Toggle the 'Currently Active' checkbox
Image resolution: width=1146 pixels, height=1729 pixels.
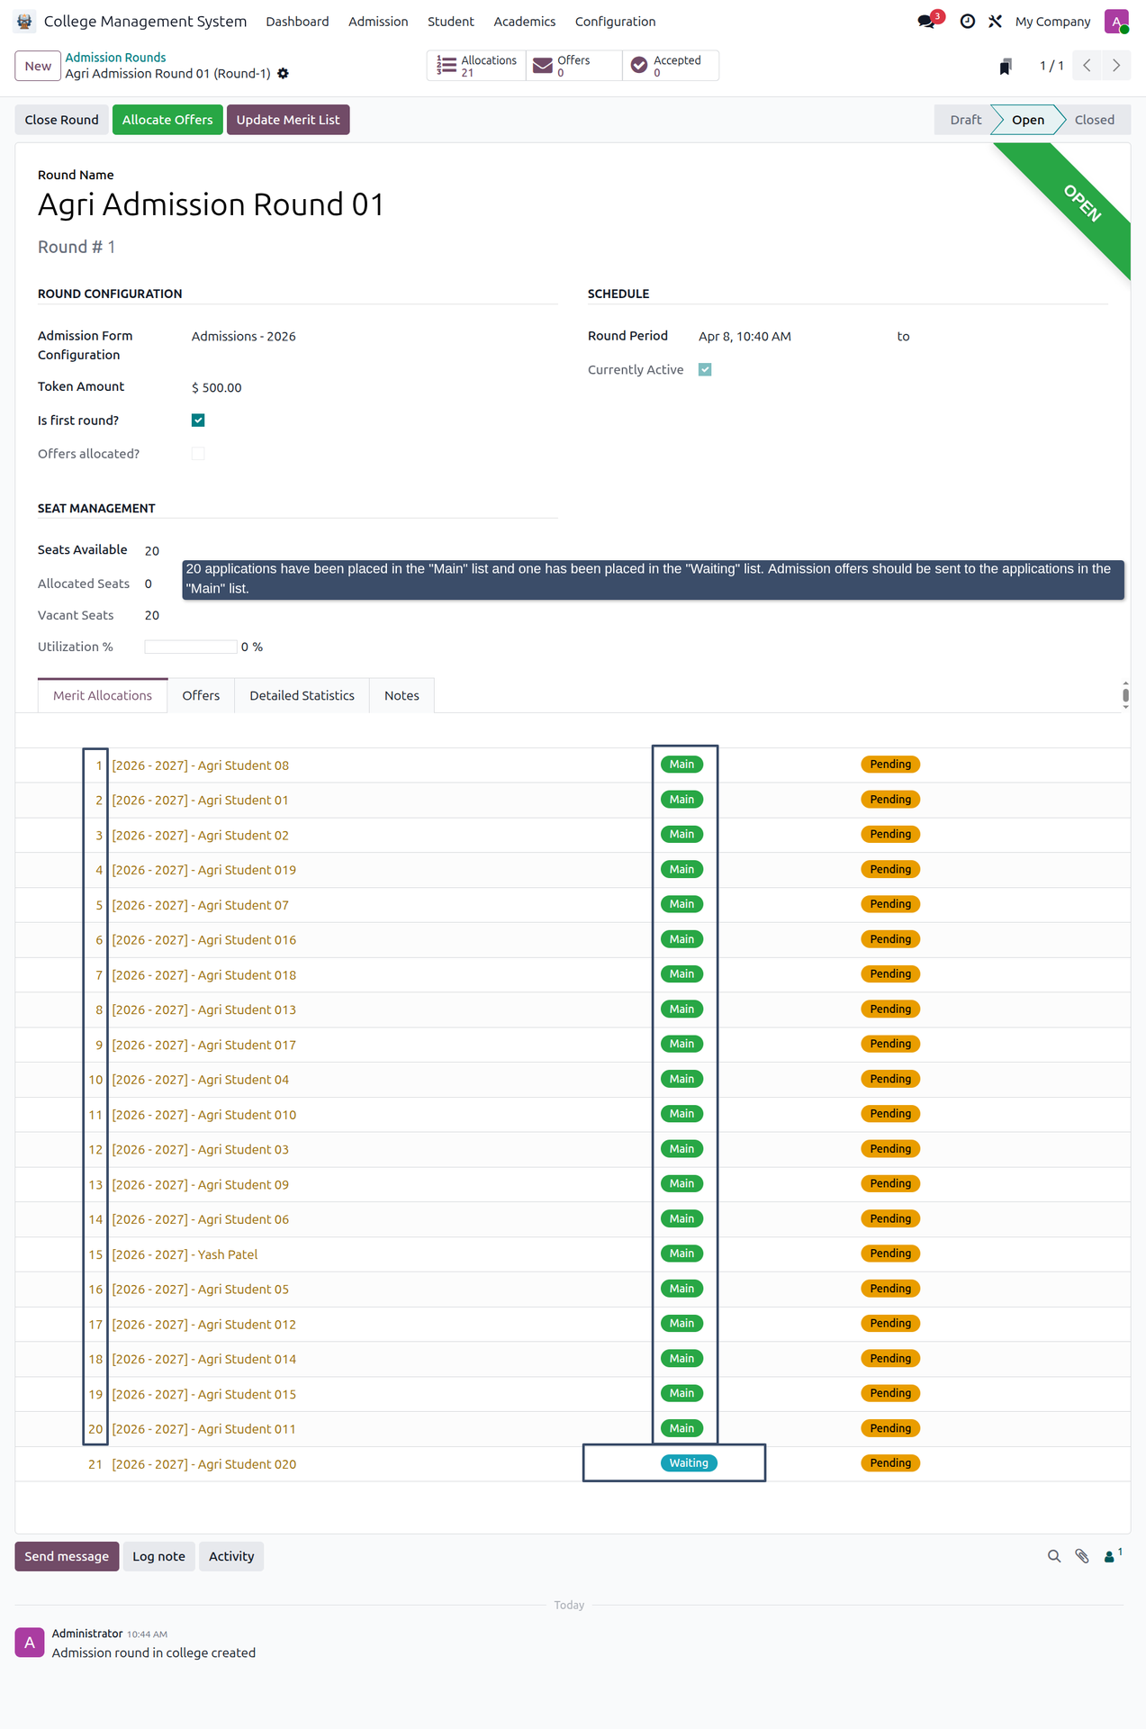pos(705,370)
